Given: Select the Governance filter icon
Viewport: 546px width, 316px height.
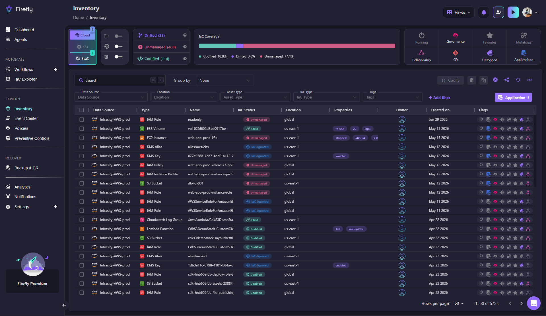Looking at the screenshot, I should (x=456, y=38).
